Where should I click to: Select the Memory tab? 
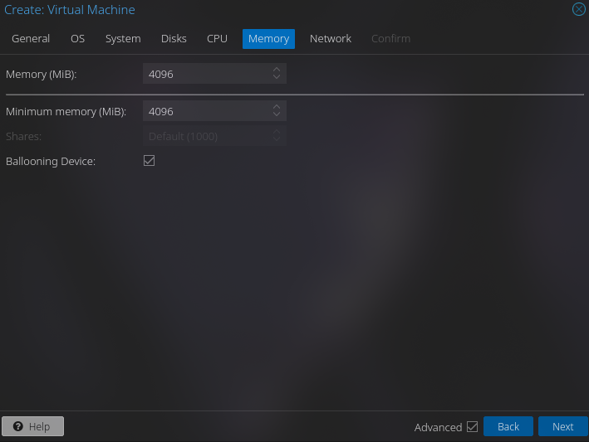coord(268,39)
